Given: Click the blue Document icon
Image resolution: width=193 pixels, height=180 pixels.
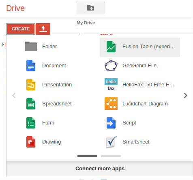Looking at the screenshot, I should point(31,66).
